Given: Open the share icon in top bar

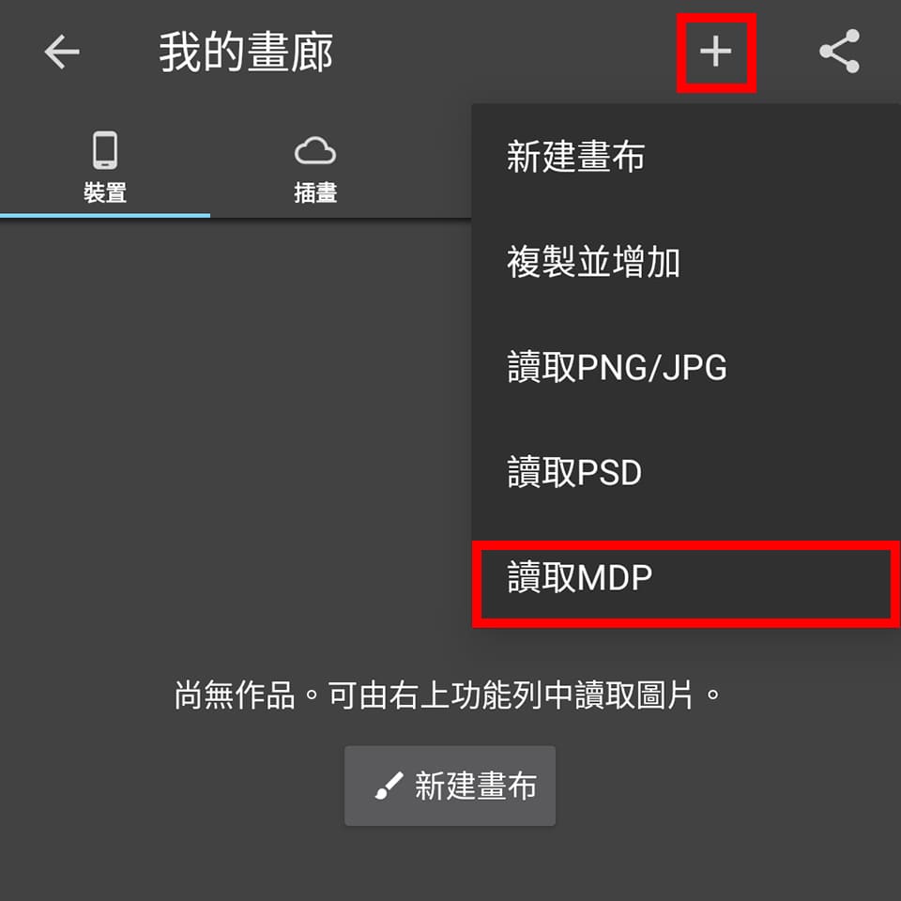Looking at the screenshot, I should point(839,51).
